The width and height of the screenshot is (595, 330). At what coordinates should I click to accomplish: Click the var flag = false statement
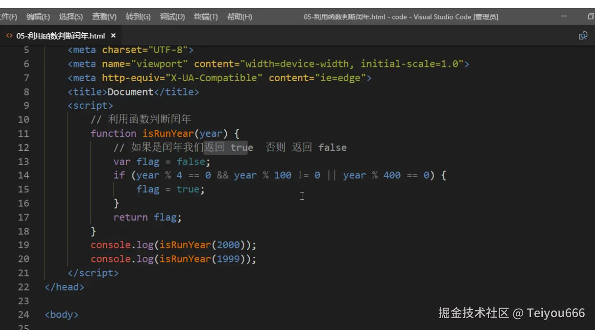click(x=162, y=161)
